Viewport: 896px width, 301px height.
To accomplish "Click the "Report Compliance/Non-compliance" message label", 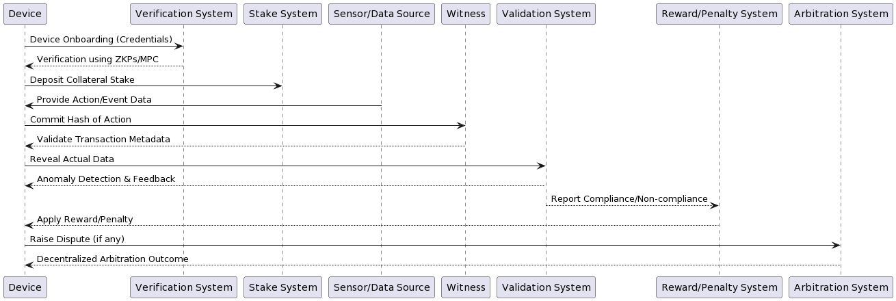I will coord(629,198).
